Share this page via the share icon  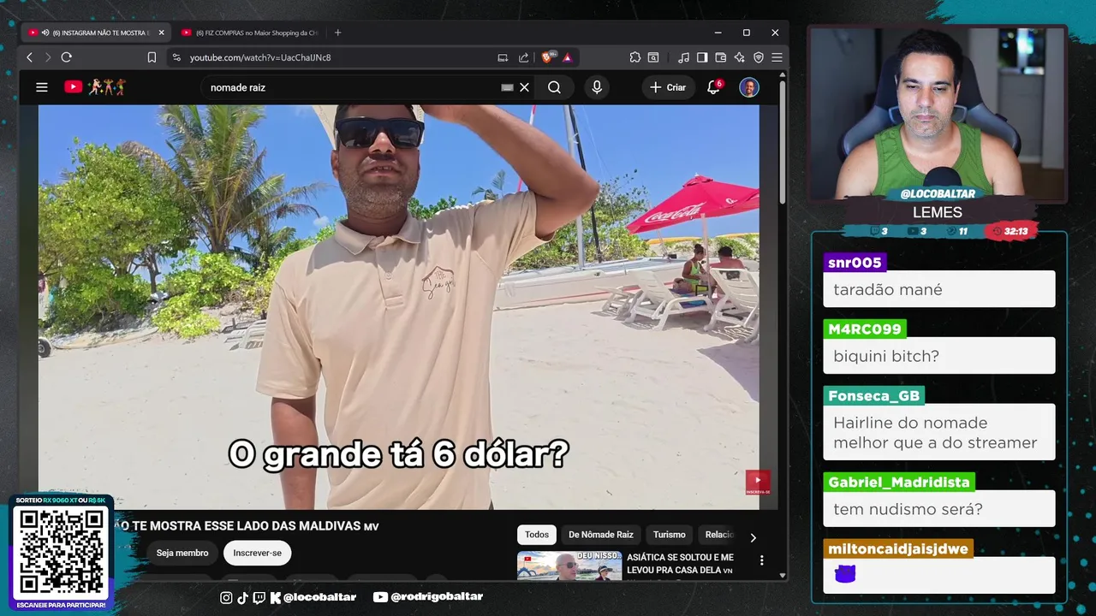click(524, 57)
